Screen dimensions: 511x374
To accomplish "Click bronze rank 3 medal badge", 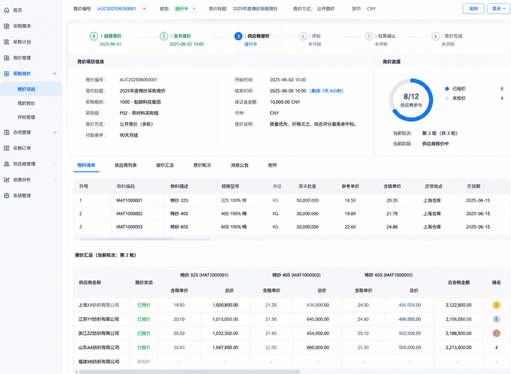I will coord(496,333).
